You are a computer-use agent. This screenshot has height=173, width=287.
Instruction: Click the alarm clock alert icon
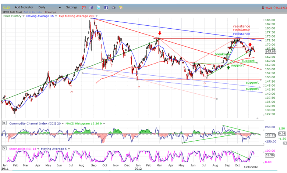pos(84,7)
